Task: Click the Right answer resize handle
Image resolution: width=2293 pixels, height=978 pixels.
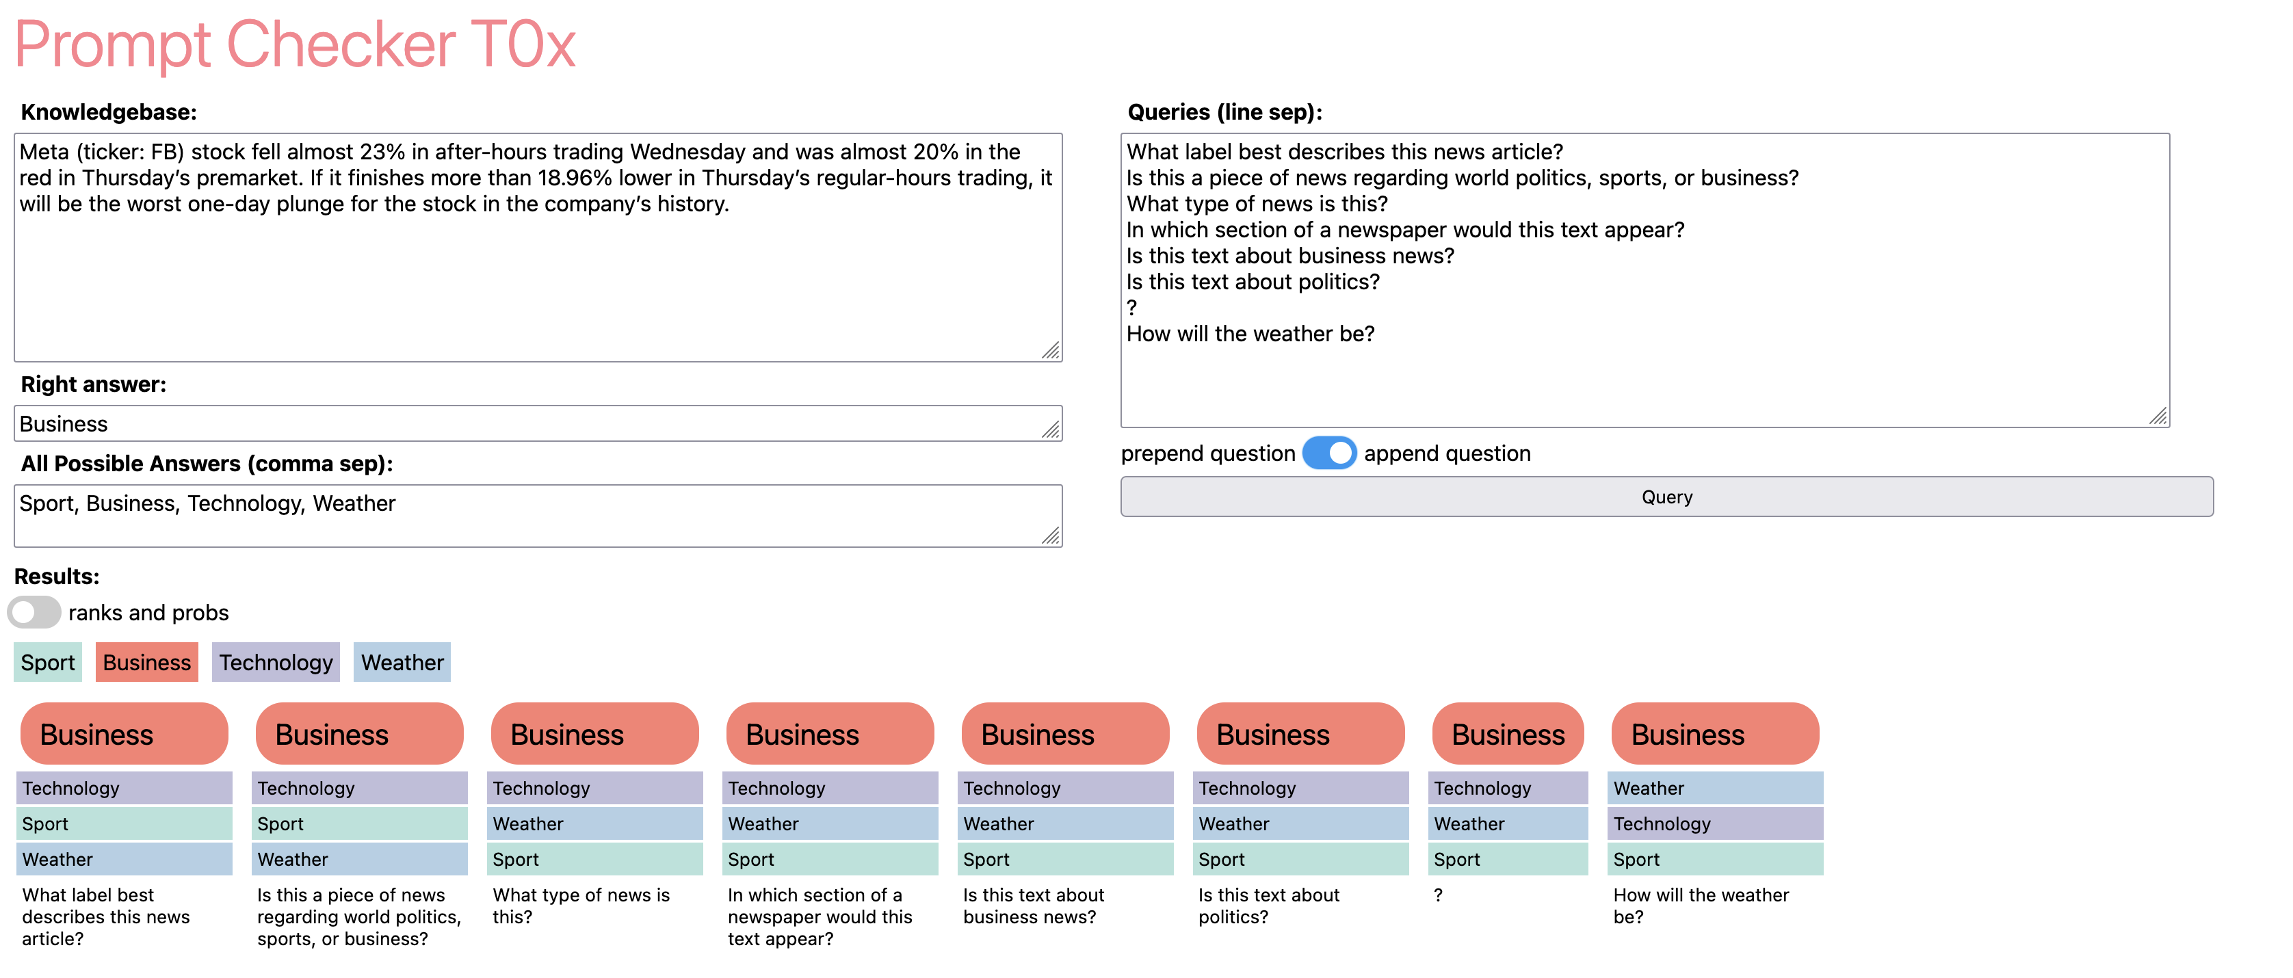Action: [1050, 429]
